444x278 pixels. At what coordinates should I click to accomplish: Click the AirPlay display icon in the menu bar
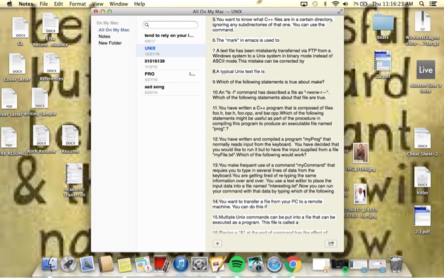click(304, 4)
